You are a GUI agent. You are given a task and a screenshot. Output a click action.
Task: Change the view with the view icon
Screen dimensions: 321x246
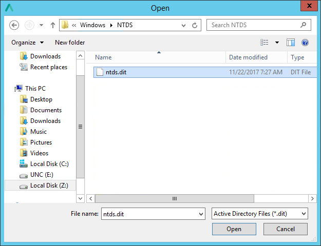pyautogui.click(x=265, y=43)
